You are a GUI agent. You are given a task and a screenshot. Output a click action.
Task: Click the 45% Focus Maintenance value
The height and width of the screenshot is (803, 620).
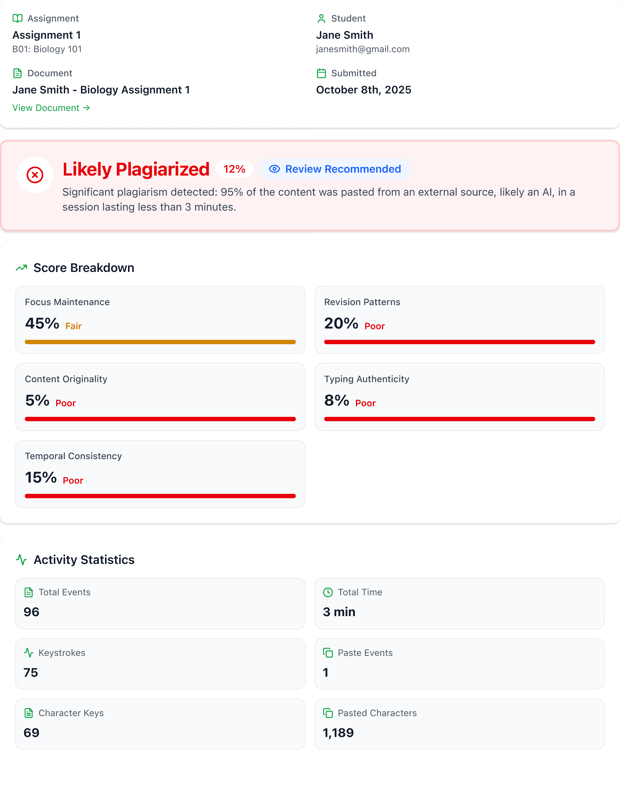(x=42, y=323)
